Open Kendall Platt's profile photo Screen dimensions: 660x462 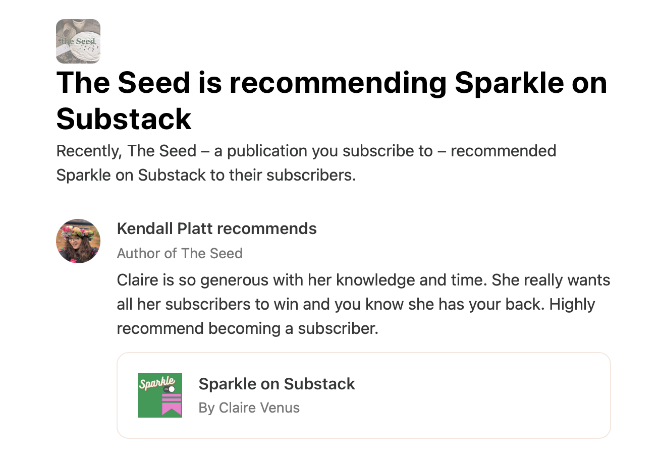(78, 241)
